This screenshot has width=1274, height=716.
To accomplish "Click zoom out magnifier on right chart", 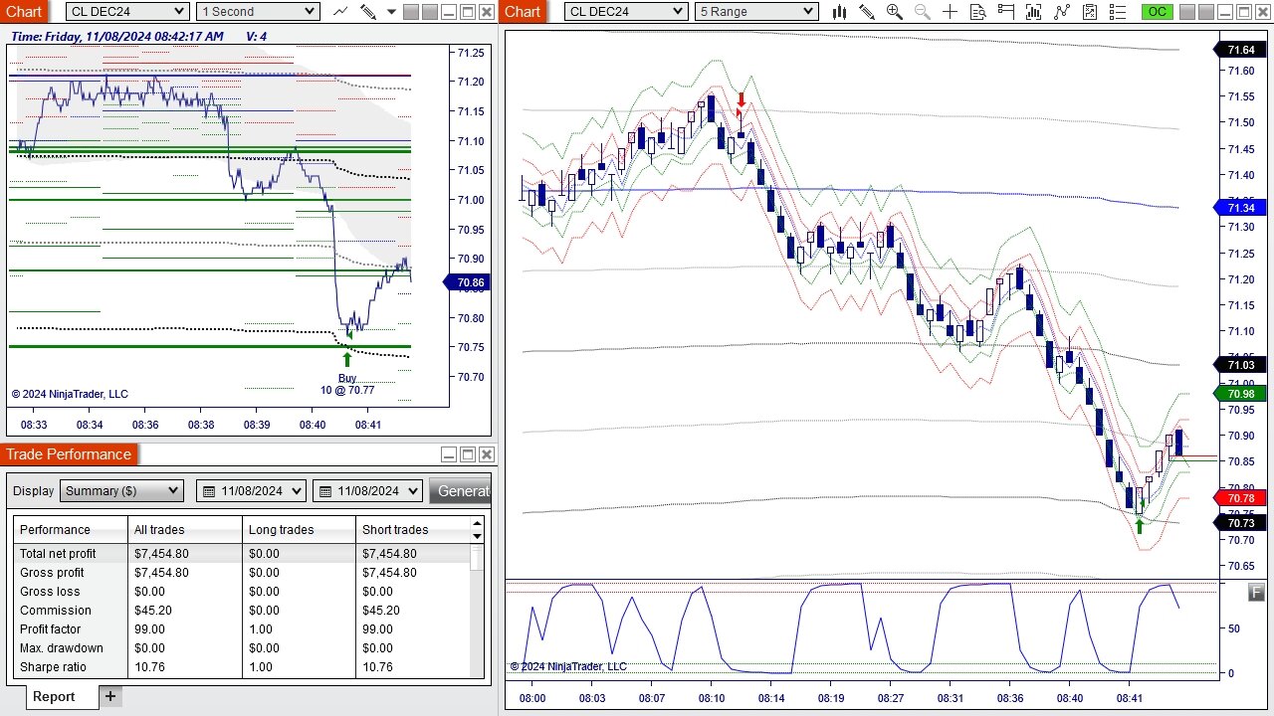I will (x=922, y=12).
